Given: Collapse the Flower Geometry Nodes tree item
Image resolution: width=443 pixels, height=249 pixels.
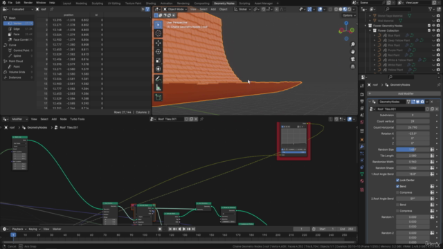Looking at the screenshot, I should click(x=365, y=26).
